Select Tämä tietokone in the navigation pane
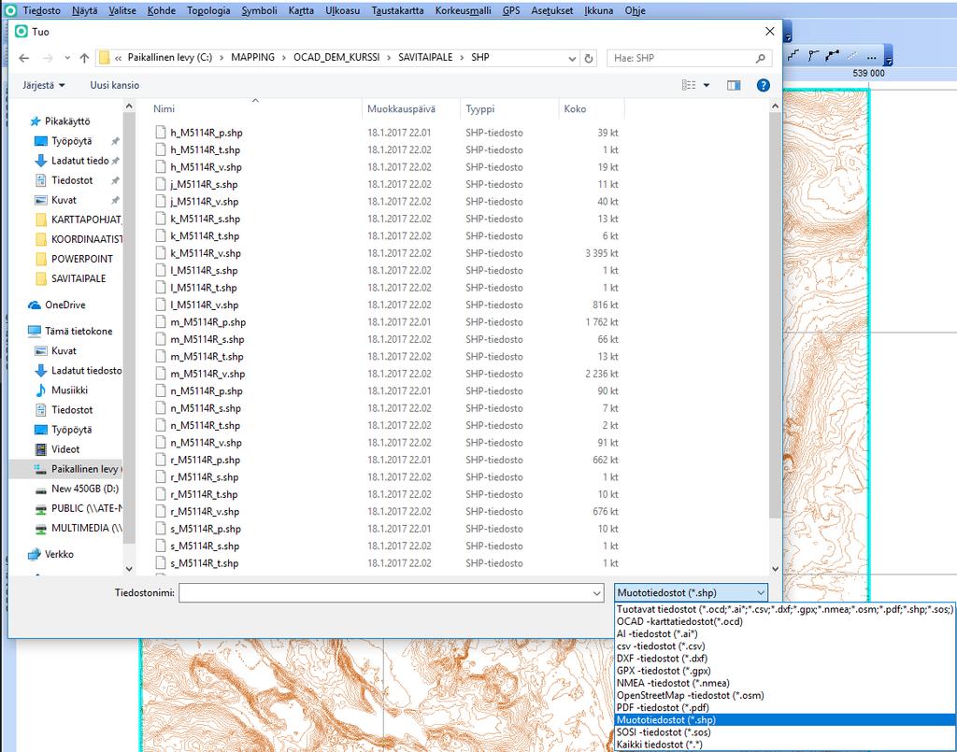Viewport: 957px width, 752px height. point(79,332)
